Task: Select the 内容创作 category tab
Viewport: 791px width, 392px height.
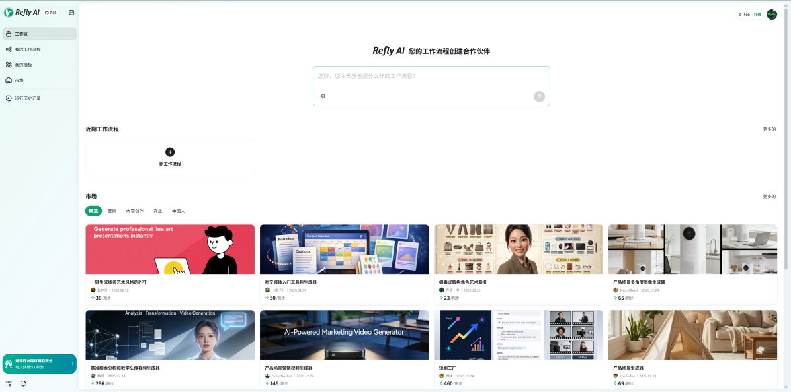Action: click(x=134, y=211)
